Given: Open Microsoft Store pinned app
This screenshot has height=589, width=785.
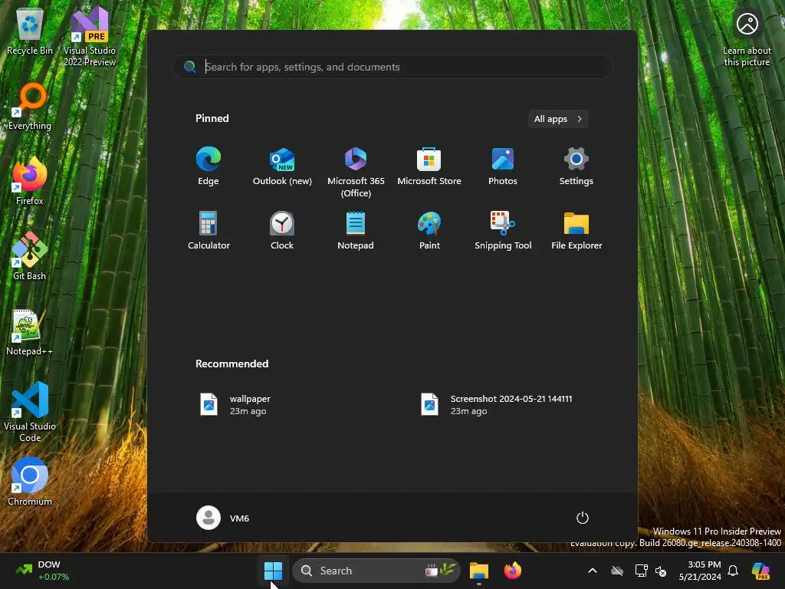Looking at the screenshot, I should (x=429, y=166).
